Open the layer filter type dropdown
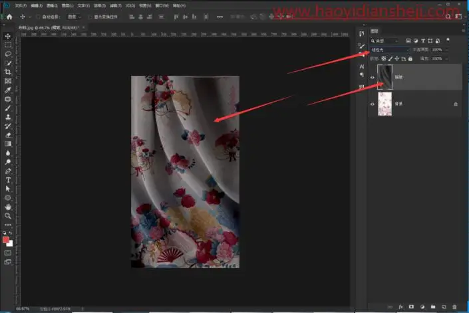The width and height of the screenshot is (469, 313). [385, 41]
